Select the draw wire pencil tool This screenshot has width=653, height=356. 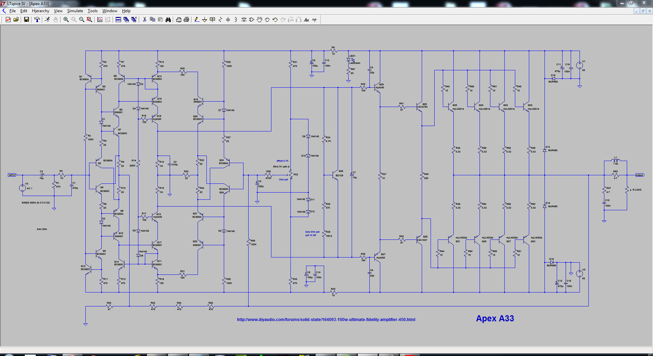(197, 20)
